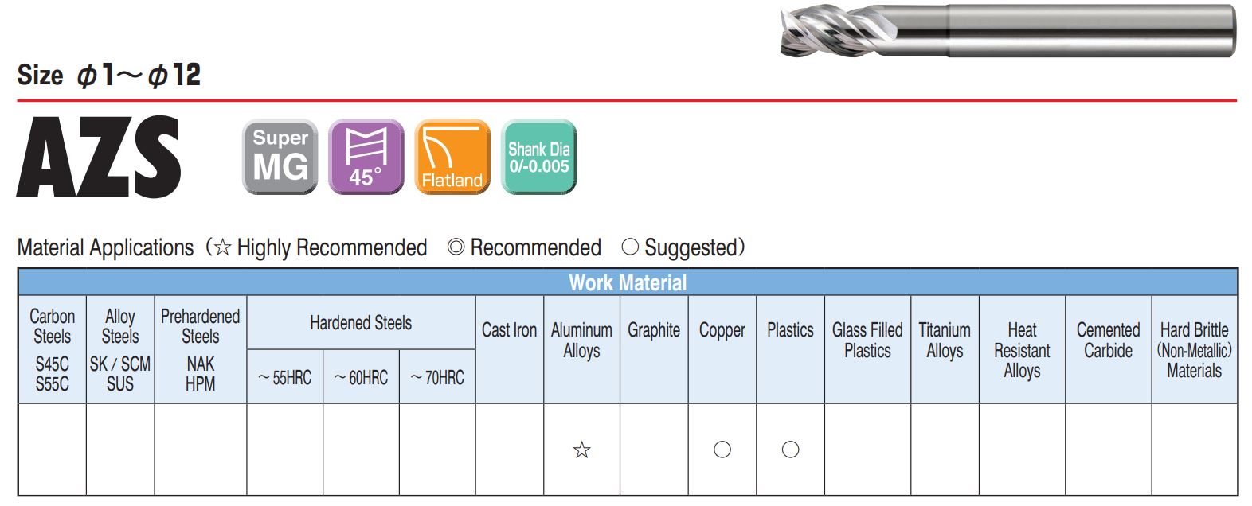Click the ~70HRC sub-column header

[x=437, y=377]
